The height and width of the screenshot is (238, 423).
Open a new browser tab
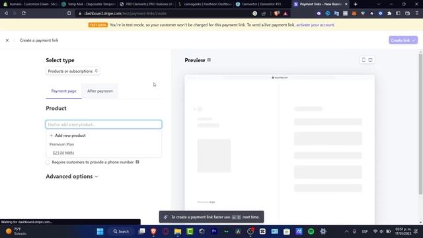(x=356, y=4)
